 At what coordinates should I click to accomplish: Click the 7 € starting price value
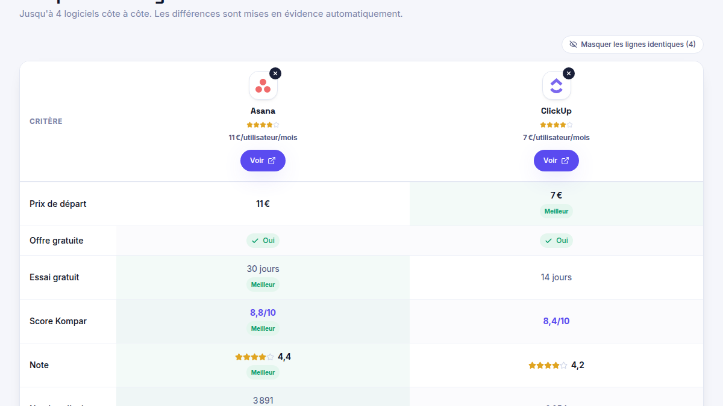point(556,195)
